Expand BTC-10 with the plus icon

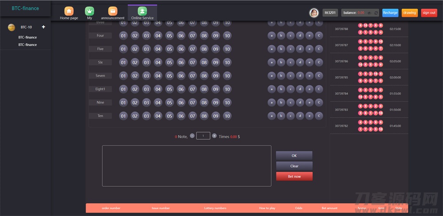43,27
